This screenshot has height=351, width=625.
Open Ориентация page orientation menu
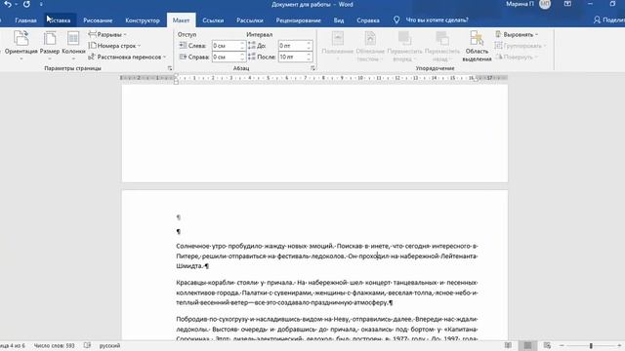pyautogui.click(x=21, y=46)
